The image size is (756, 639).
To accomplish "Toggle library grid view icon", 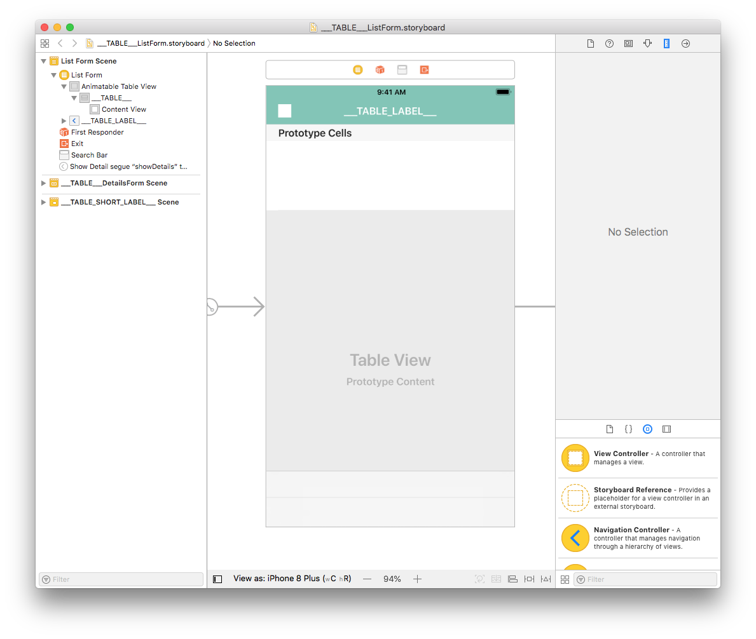I will click(x=565, y=579).
